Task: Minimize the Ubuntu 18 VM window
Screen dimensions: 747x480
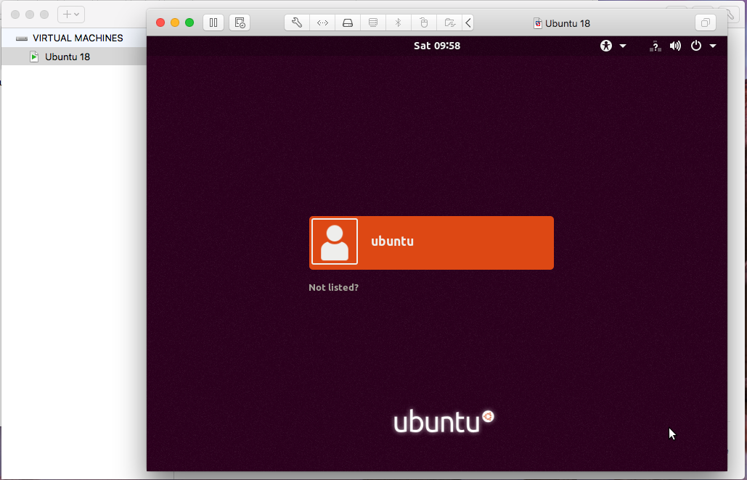Action: (x=175, y=22)
